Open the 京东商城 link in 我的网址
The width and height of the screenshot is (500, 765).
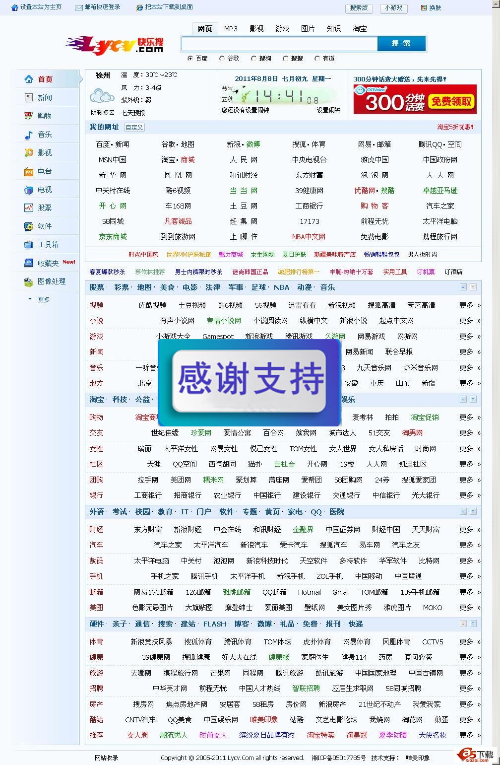click(113, 237)
